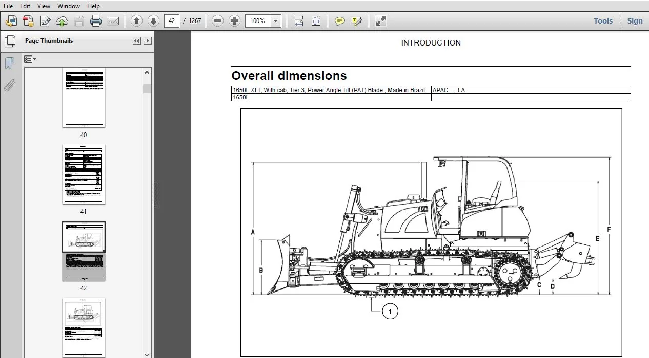Click the 100% zoom value field
This screenshot has width=649, height=358.
(x=258, y=21)
